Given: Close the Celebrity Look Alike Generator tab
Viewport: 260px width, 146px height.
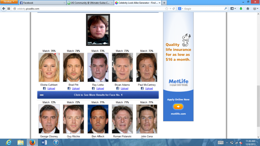Looking at the screenshot, I should (x=159, y=3).
